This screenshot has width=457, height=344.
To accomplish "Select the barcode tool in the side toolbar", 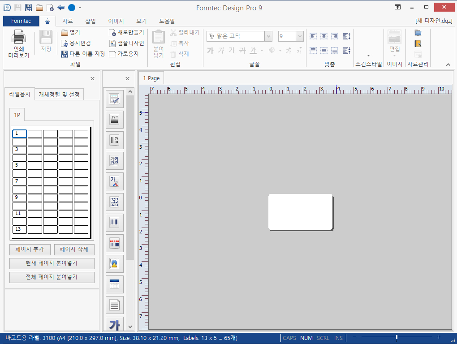I will (x=115, y=223).
